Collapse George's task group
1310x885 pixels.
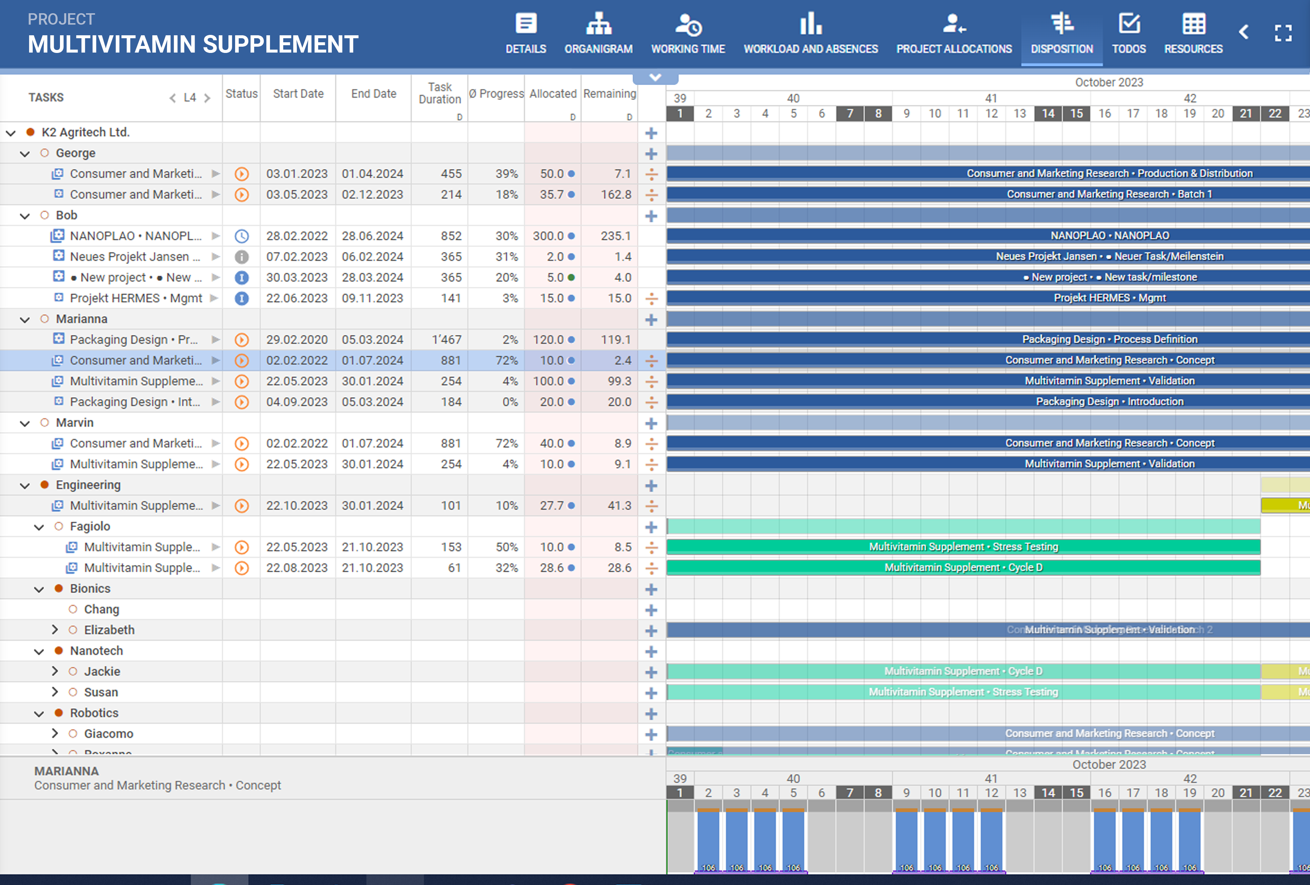pyautogui.click(x=25, y=154)
